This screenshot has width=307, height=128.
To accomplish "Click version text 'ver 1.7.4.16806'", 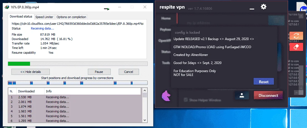I will pyautogui.click(x=200, y=9).
